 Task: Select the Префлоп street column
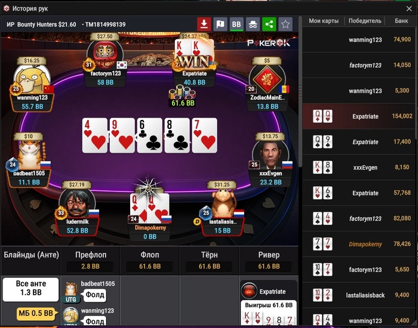pos(90,261)
